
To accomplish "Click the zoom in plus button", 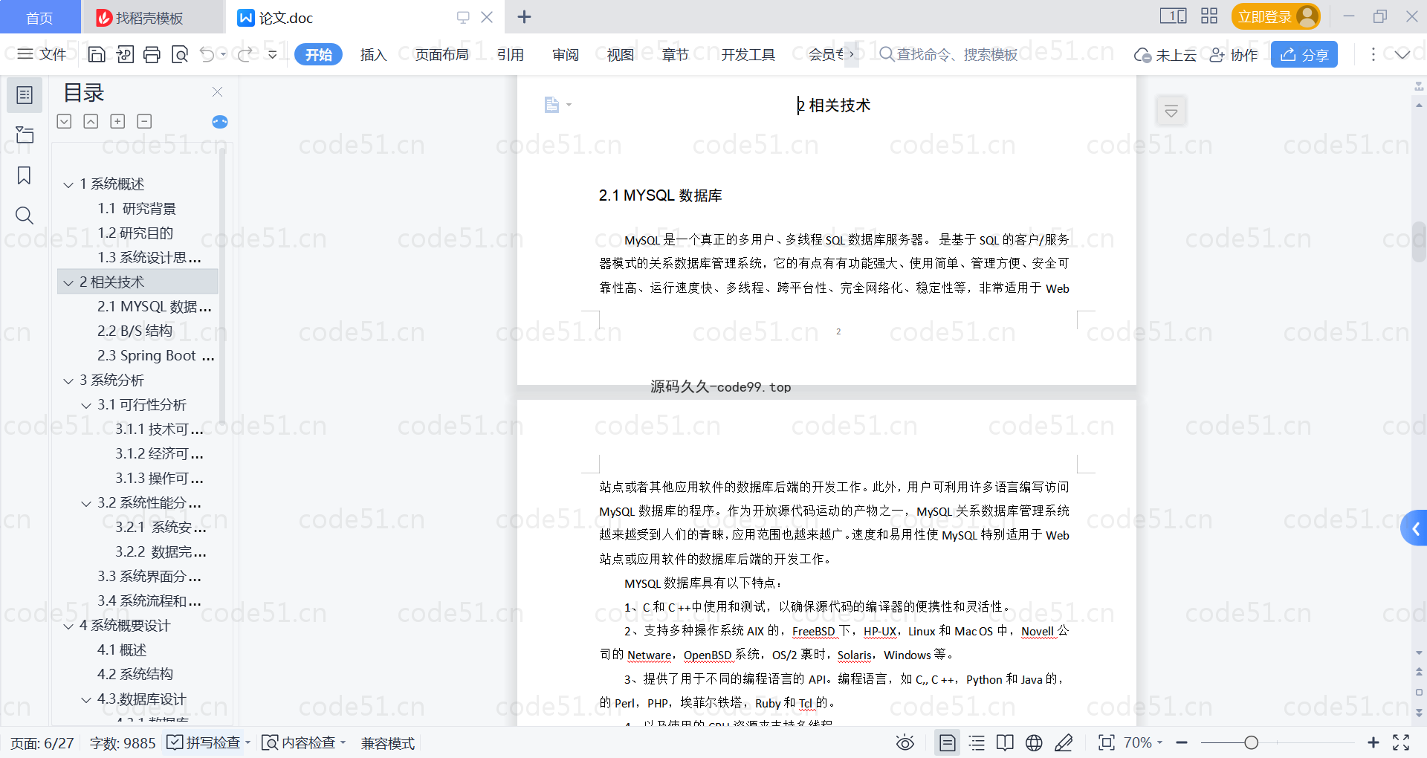I will [1373, 742].
